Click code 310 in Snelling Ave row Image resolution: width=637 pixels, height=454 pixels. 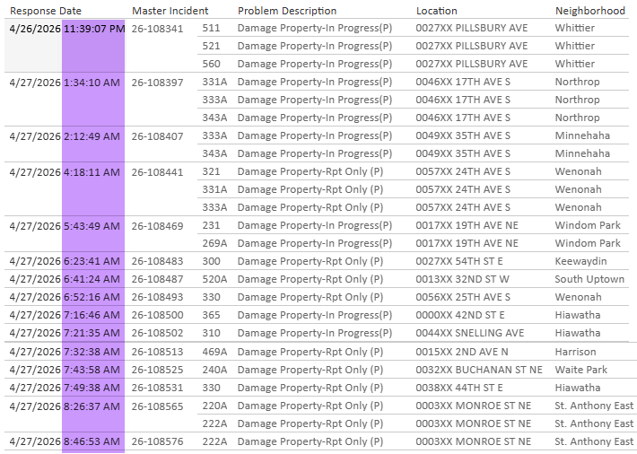[211, 333]
